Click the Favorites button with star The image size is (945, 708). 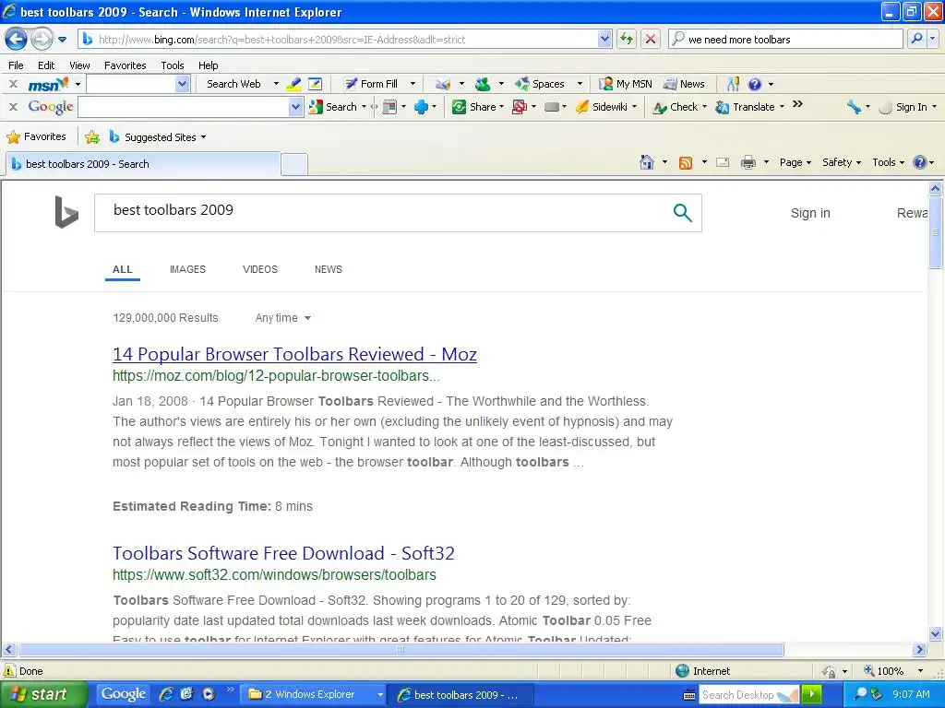36,136
